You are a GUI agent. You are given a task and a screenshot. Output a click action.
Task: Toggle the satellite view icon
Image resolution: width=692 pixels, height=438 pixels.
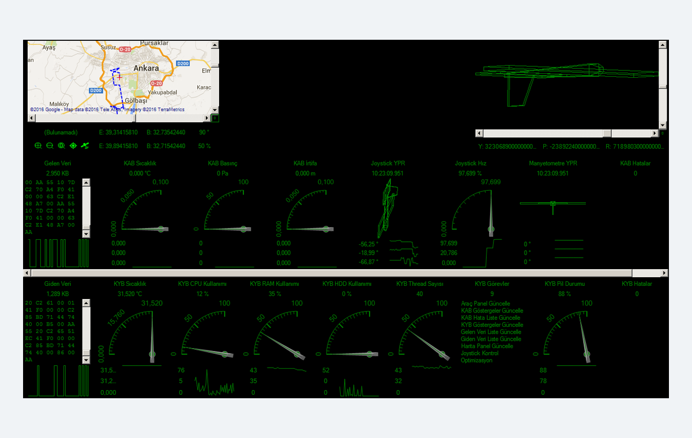pos(85,146)
